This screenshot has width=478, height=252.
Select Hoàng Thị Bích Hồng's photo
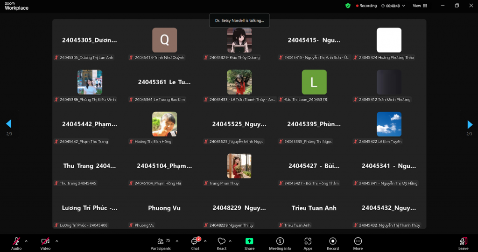tap(165, 124)
